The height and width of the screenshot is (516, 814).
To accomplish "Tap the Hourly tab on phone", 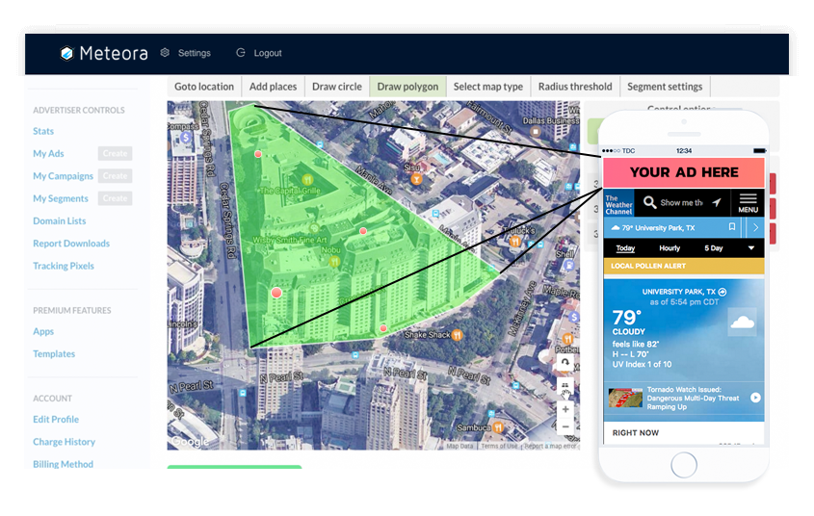I will tap(670, 247).
